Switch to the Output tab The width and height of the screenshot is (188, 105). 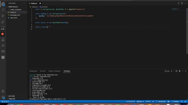43,71
